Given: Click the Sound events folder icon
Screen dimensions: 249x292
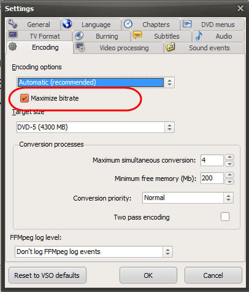Looking at the screenshot, I should pos(170,47).
